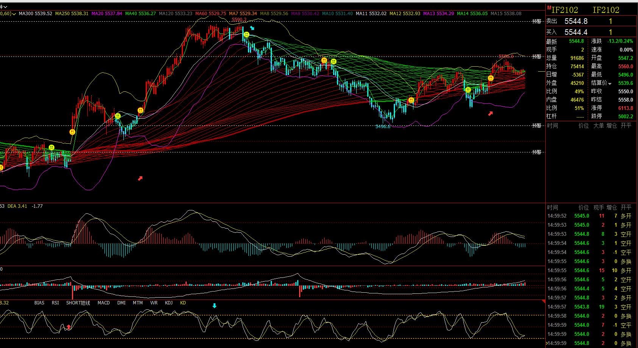Click the MA250 5538.31 label
The height and width of the screenshot is (348, 638).
click(x=72, y=14)
